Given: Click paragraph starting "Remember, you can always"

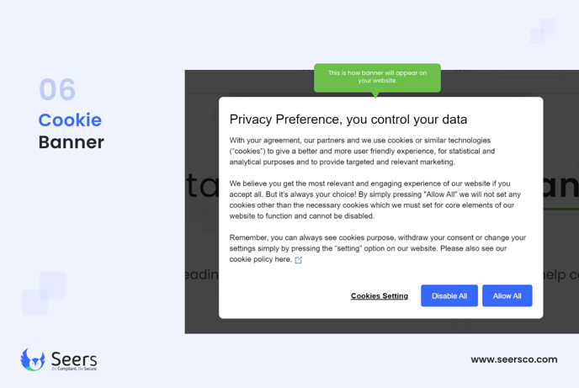Looking at the screenshot, I should (377, 248).
